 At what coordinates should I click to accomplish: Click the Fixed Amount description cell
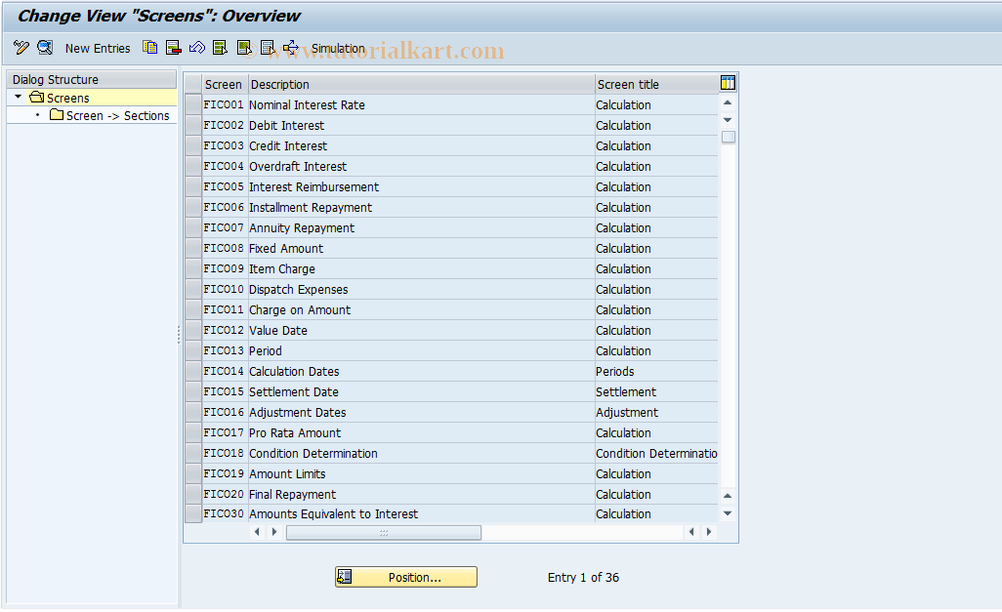pos(421,248)
